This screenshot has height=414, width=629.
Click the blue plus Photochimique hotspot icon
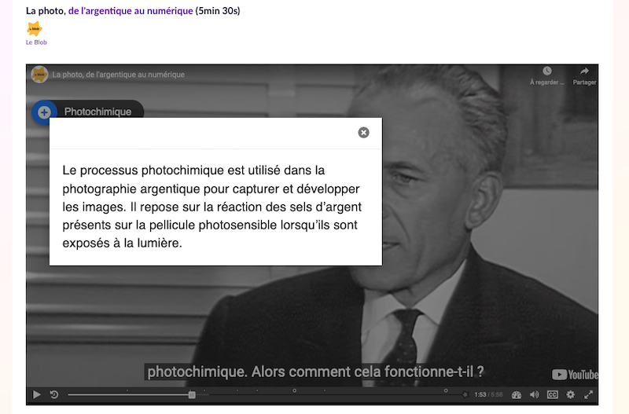point(43,112)
